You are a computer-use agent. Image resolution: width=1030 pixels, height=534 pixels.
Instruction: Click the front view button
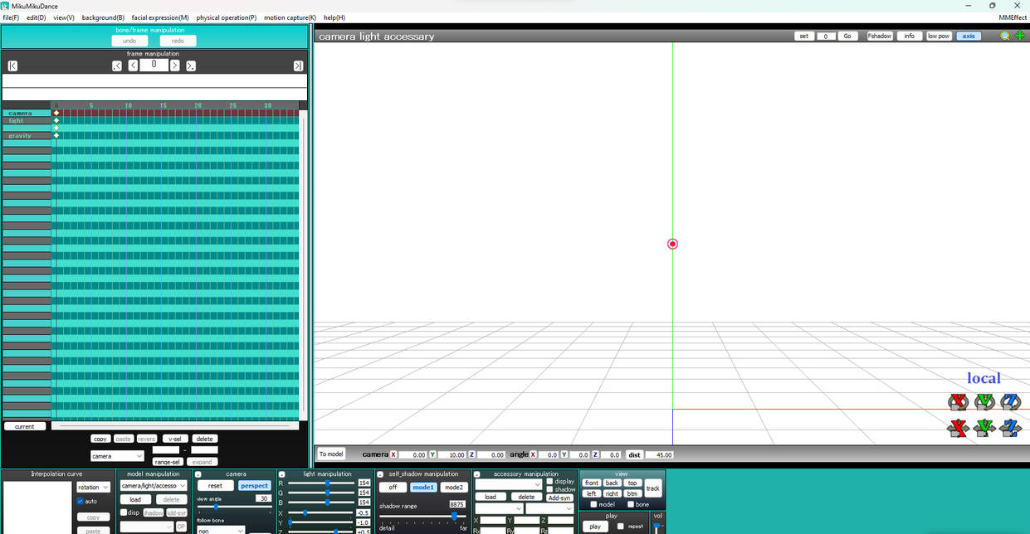591,483
